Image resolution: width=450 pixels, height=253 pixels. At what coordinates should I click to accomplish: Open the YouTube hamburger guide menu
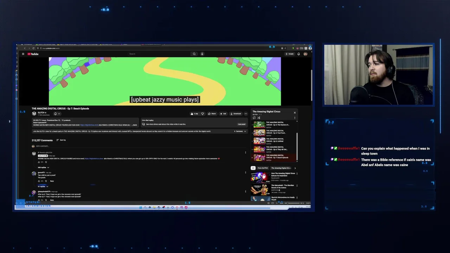(x=23, y=54)
